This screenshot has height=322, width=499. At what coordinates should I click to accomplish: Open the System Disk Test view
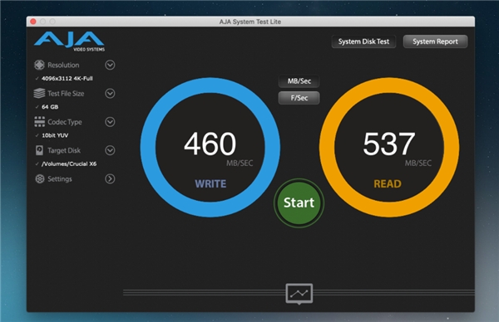tap(363, 41)
